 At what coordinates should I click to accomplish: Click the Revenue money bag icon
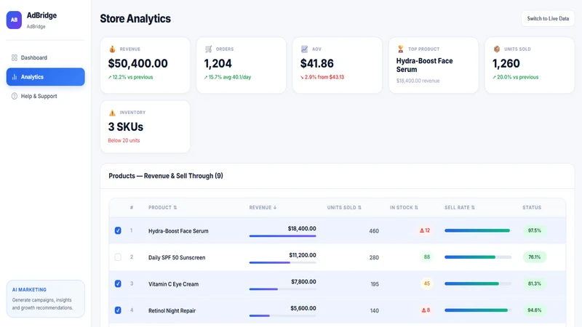pos(112,49)
